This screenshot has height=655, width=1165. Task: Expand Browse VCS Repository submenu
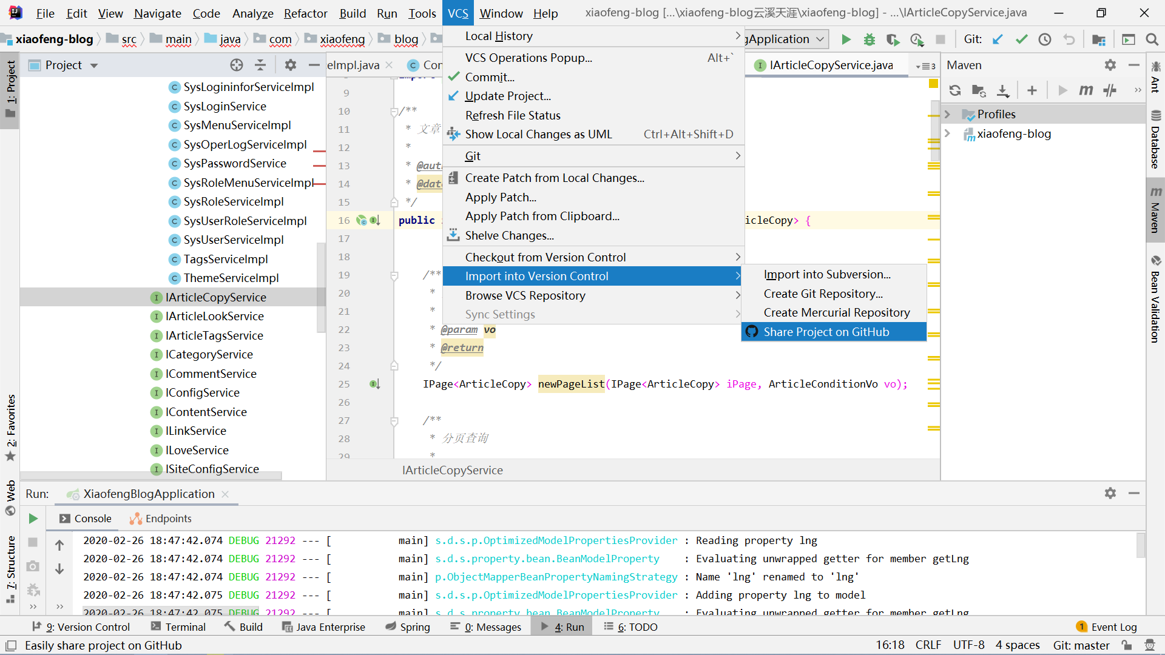[593, 295]
